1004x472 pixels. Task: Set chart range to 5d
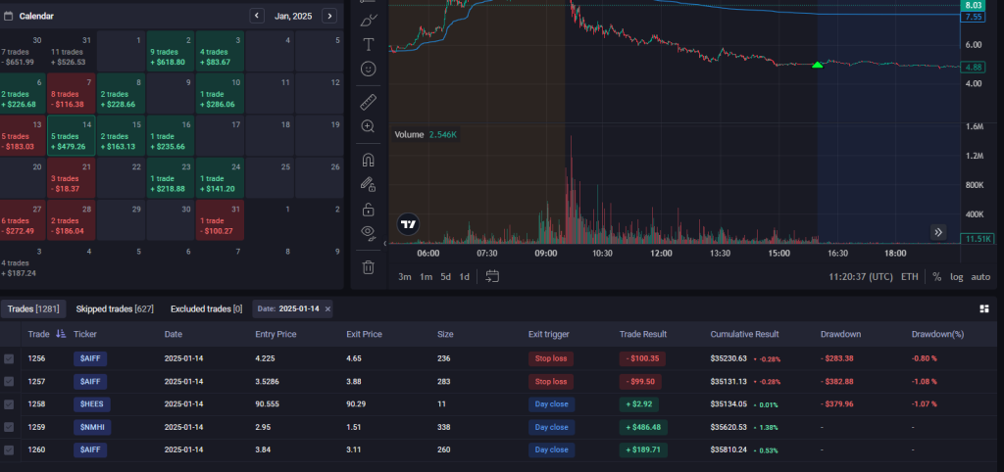click(x=446, y=277)
